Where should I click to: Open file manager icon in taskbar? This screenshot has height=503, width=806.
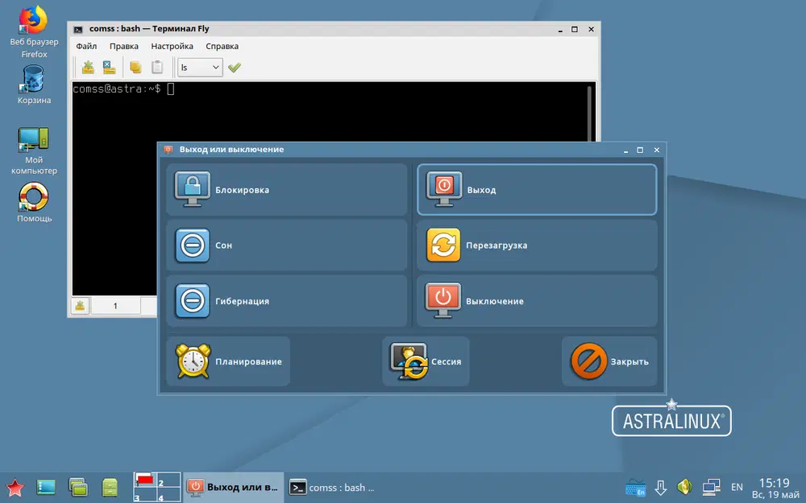(110, 487)
